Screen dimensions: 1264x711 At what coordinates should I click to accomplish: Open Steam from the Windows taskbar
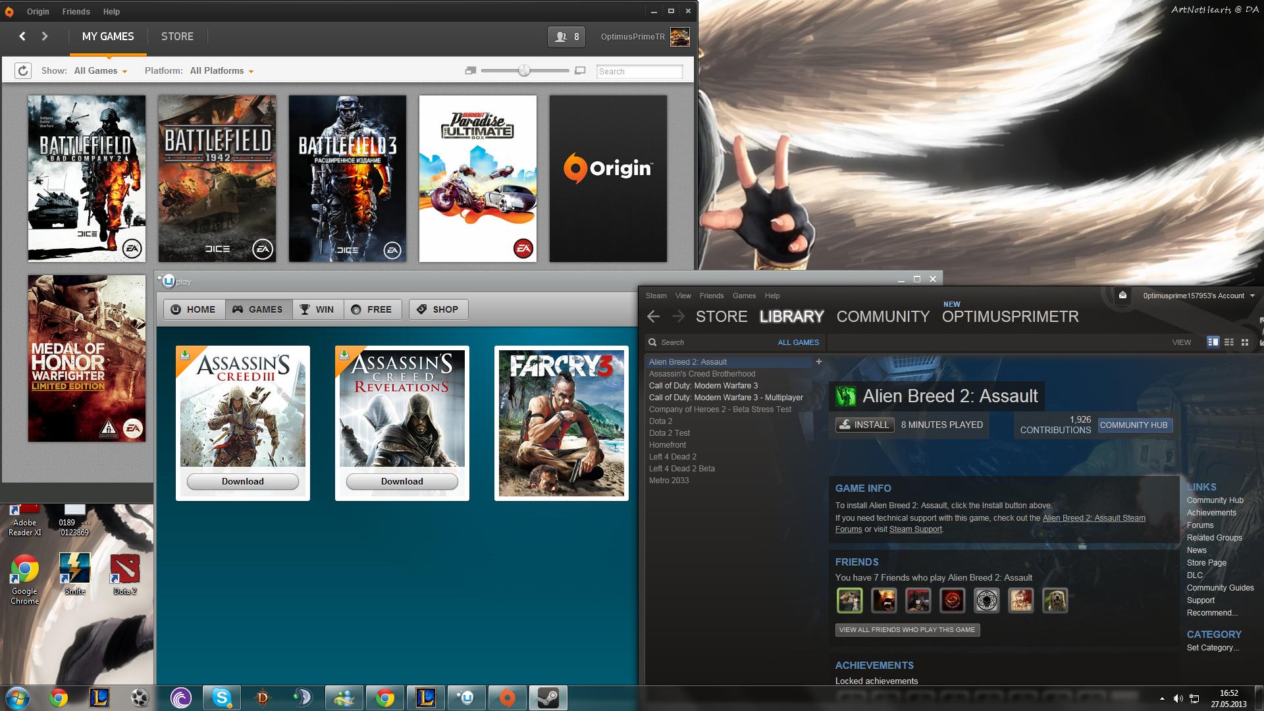[548, 698]
